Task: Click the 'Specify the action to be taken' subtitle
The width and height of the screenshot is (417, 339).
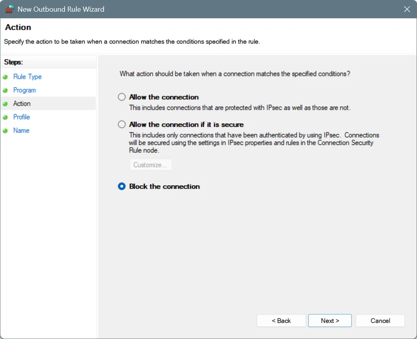Action: [x=132, y=41]
